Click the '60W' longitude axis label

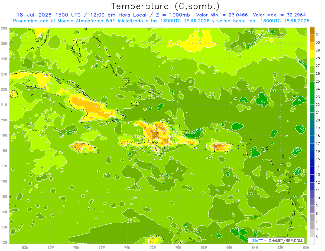pos(306,247)
